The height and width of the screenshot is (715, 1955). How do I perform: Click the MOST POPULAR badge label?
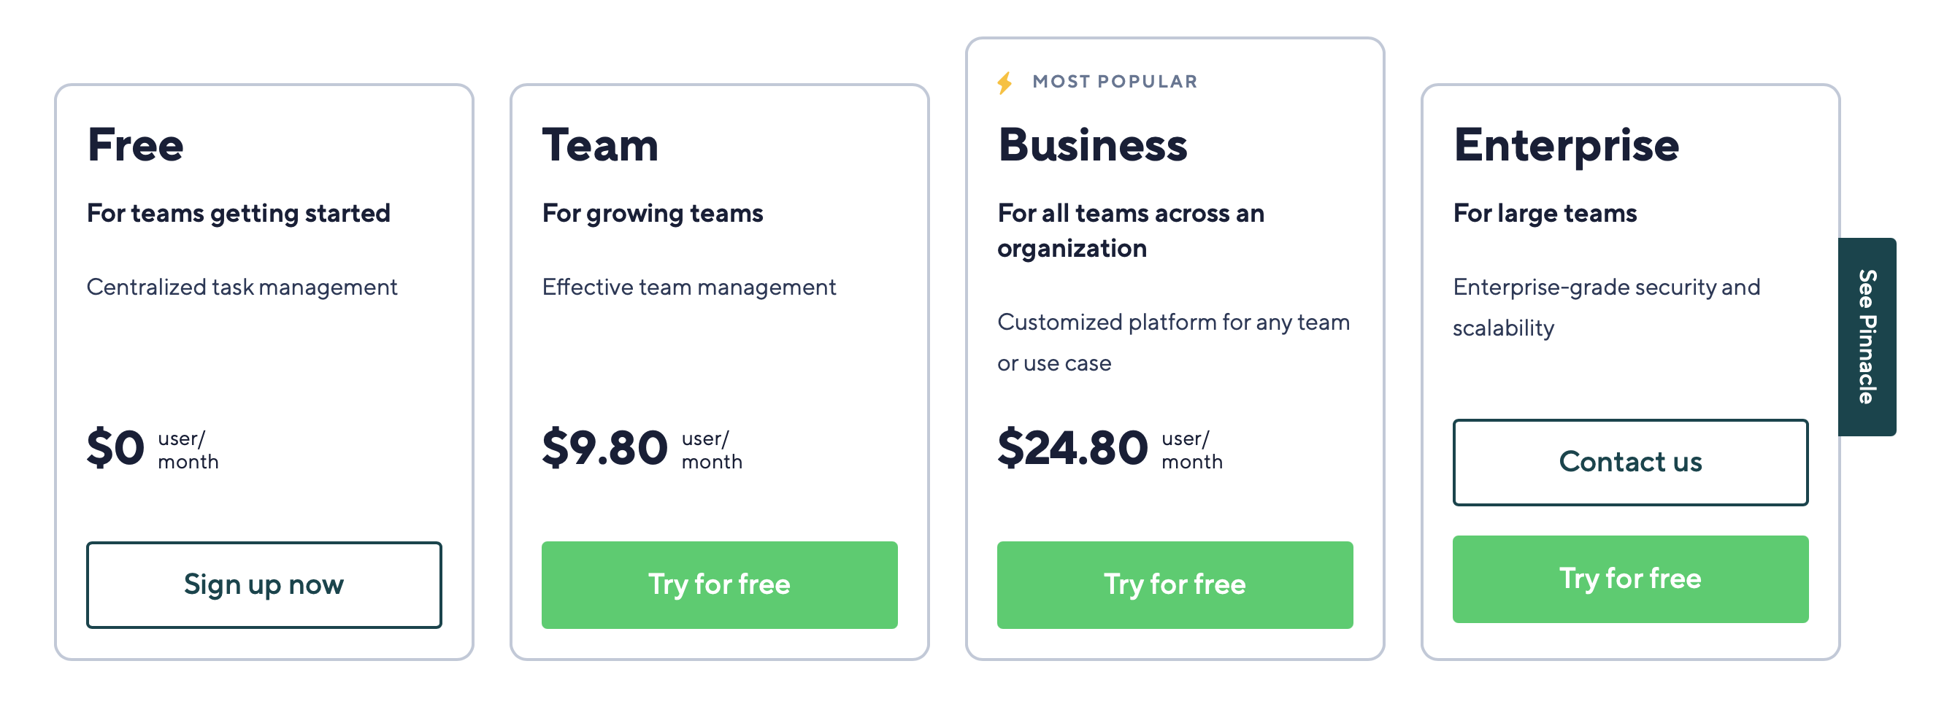[1114, 82]
